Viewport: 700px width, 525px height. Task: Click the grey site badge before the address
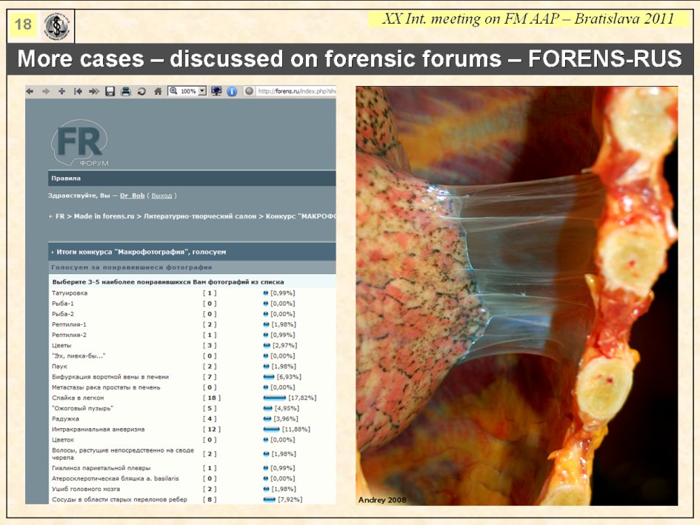coord(249,92)
